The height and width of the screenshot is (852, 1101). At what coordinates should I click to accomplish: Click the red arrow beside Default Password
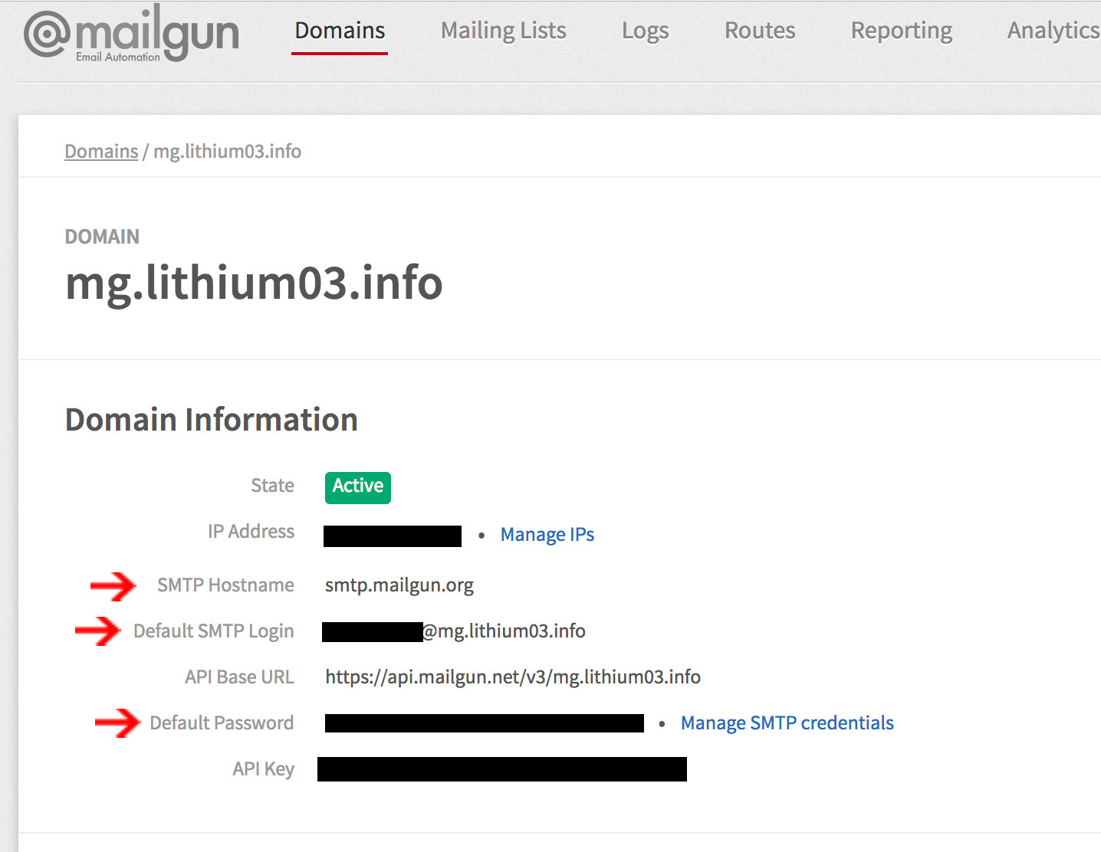(117, 723)
